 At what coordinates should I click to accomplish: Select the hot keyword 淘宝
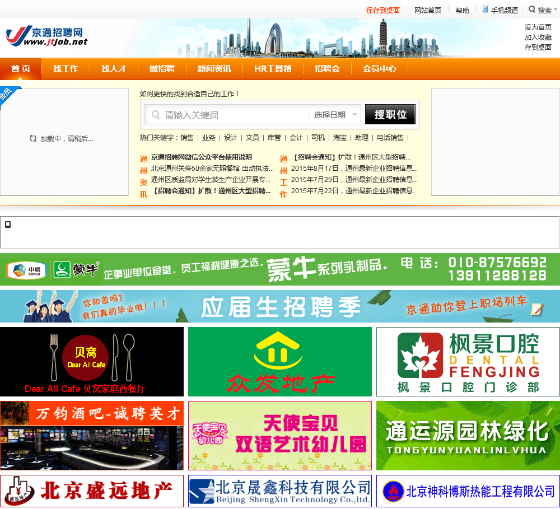(x=340, y=138)
